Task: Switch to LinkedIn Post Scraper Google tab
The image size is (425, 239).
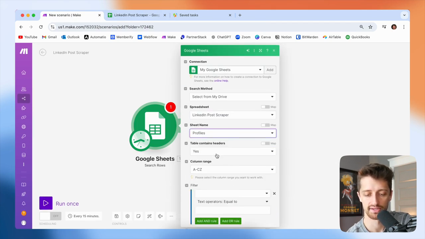Action: tap(136, 15)
